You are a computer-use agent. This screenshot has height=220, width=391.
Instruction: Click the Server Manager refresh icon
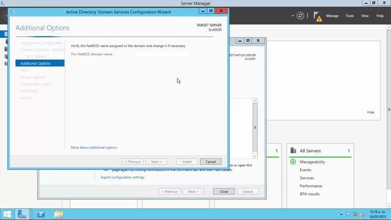[x=300, y=16]
